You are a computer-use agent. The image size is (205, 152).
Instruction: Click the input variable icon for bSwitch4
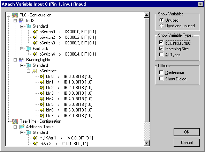35,54
